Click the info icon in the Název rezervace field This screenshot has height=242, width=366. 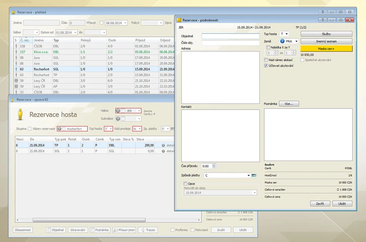point(60,129)
